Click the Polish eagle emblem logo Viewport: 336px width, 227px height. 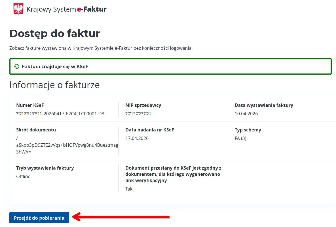click(18, 8)
